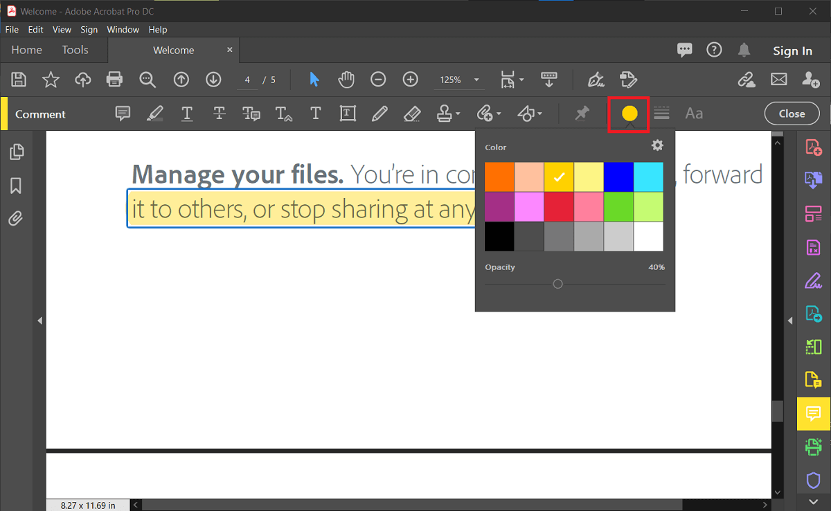
Task: Open the Fill & Sign tool in right panel
Action: pyautogui.click(x=813, y=280)
